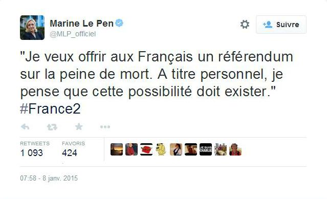View the 424 favoris list
Viewport: 327px width, 199px height.
coord(73,149)
